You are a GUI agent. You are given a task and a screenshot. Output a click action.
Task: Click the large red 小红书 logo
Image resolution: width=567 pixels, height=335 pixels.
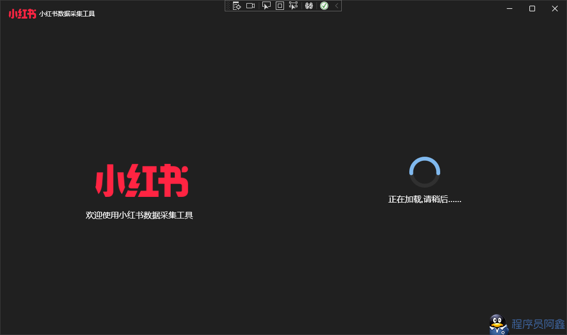142,180
